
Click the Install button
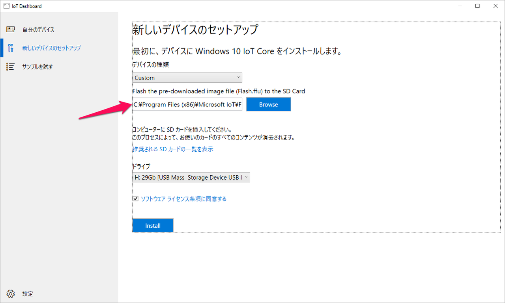pos(153,225)
